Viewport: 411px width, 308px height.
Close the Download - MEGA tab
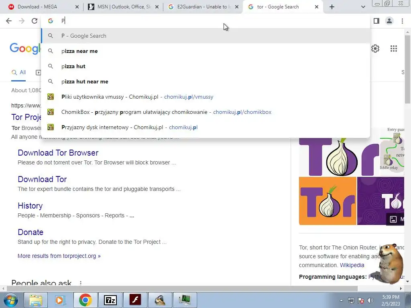point(77,7)
